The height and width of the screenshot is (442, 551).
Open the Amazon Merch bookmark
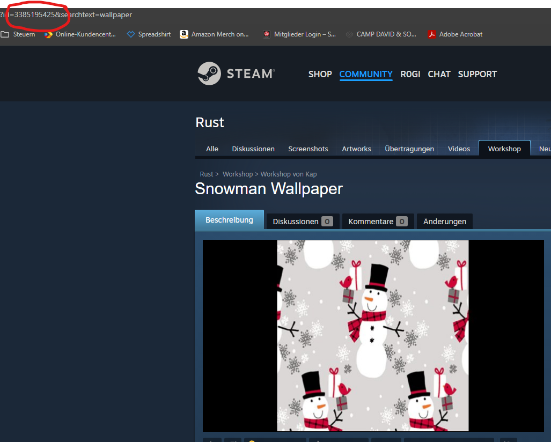point(215,34)
